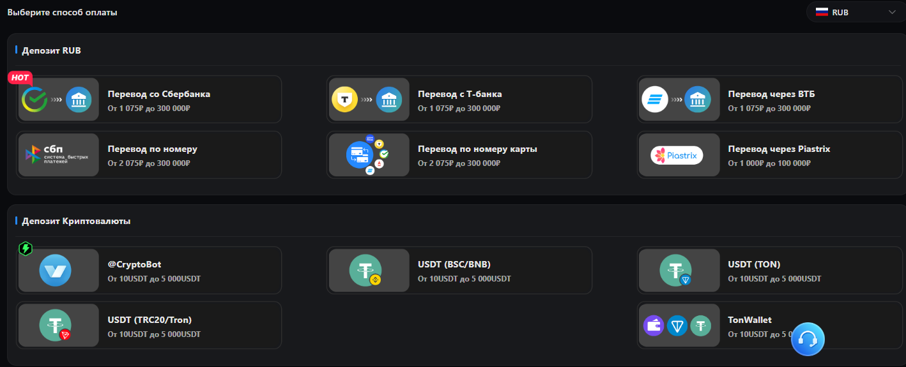906x367 pixels.
Task: Open the live support headset chat
Action: coord(808,339)
